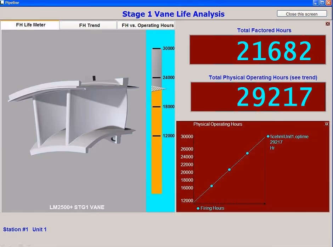Click the Total Factored Hours value 21682
The width and height of the screenshot is (333, 247).
tap(274, 51)
